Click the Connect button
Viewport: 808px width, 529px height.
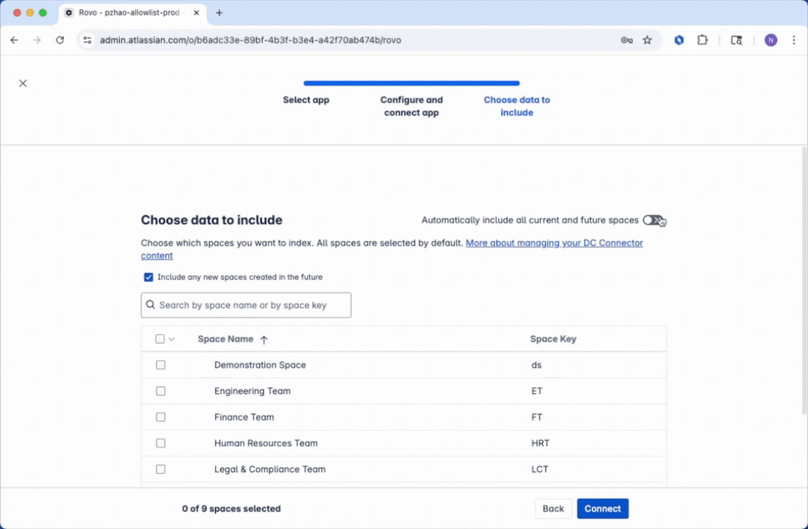coord(603,508)
